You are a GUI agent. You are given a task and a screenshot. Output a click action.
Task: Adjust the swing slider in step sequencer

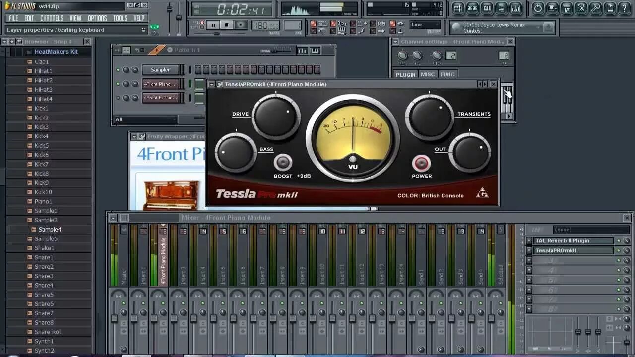point(282,50)
